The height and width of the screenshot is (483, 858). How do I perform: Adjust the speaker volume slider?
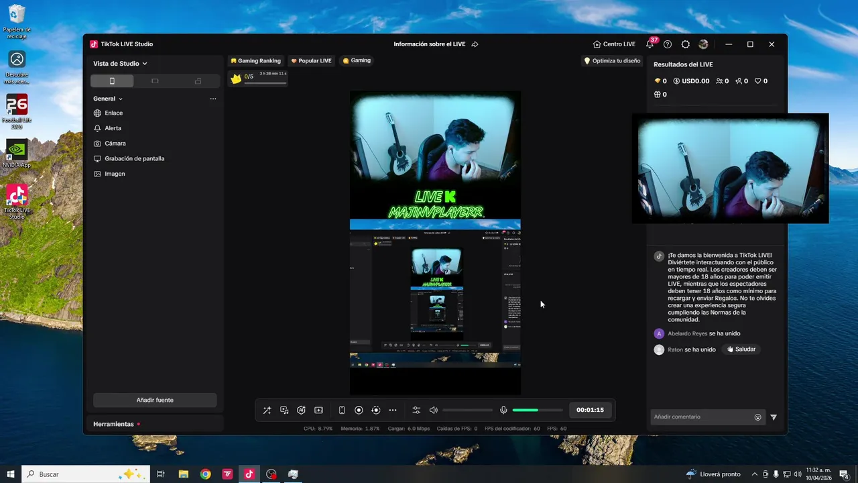[x=467, y=410]
